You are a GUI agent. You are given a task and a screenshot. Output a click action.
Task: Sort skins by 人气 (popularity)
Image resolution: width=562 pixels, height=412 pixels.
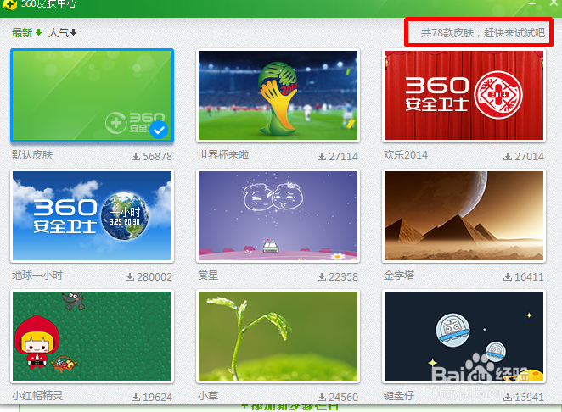click(62, 33)
